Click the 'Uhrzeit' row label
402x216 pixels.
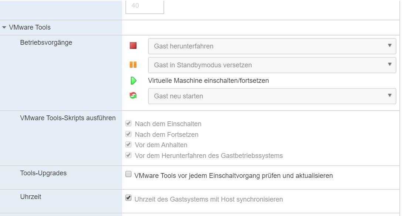click(x=31, y=197)
